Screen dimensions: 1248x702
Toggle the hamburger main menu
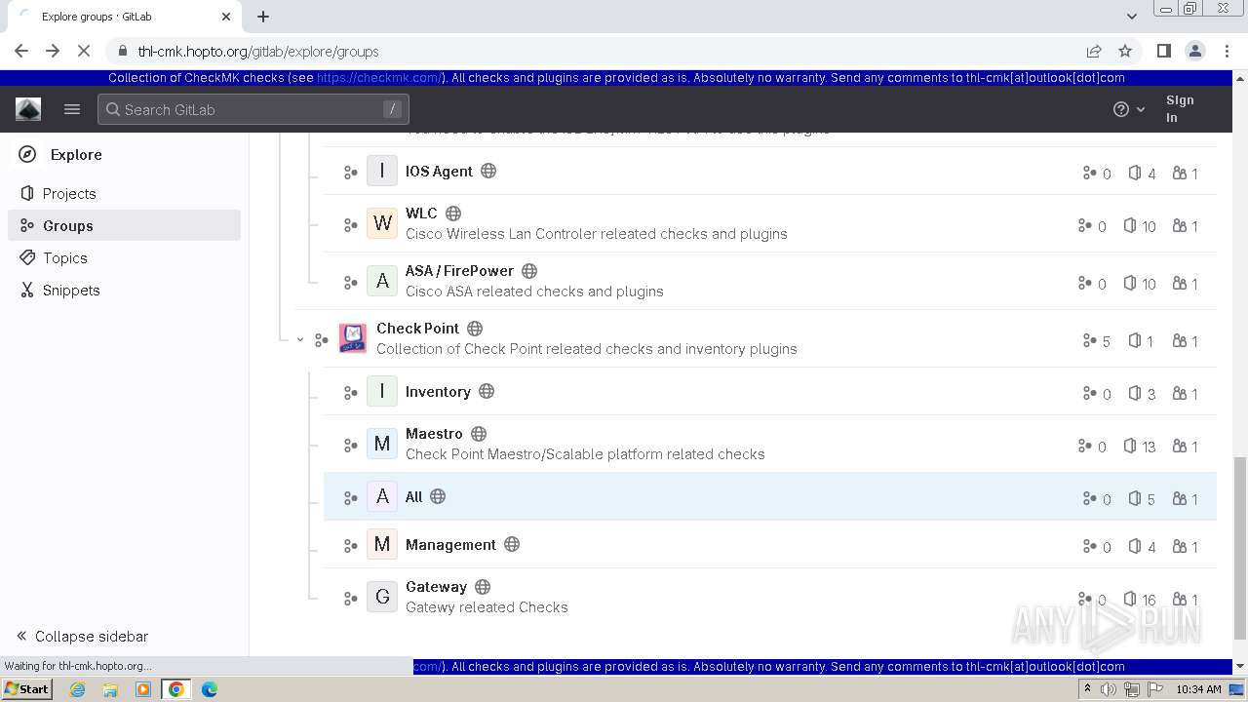(x=72, y=109)
